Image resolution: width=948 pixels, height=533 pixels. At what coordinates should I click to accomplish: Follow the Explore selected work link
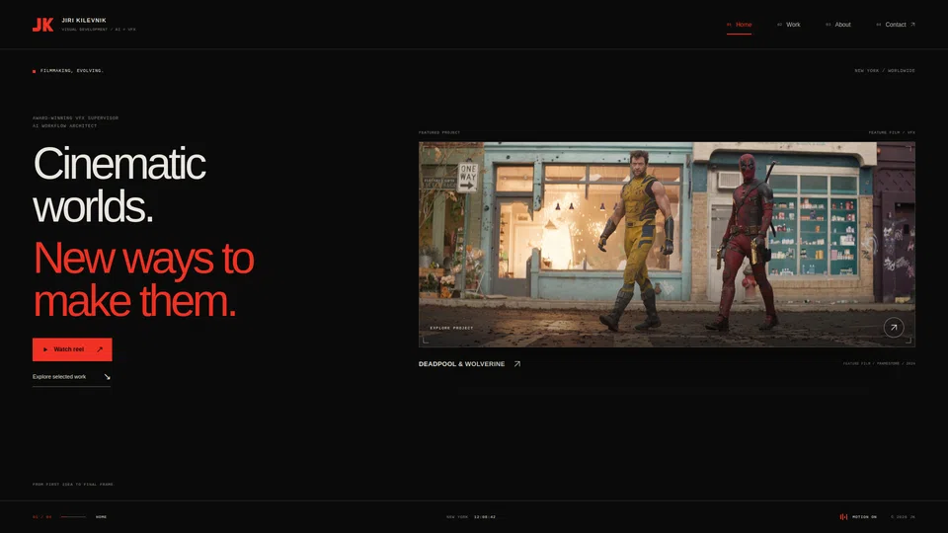71,377
